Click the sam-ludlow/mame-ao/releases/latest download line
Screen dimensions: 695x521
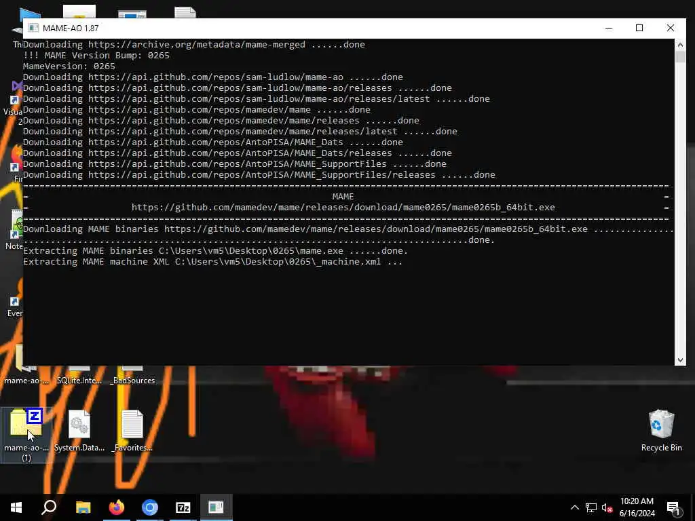[257, 99]
